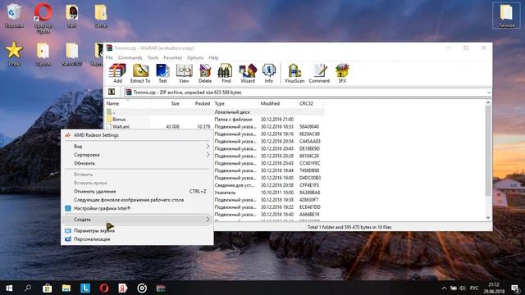This screenshot has width=525, height=295.
Task: Open the Opera browser desktop shortcut
Action: pos(43,17)
